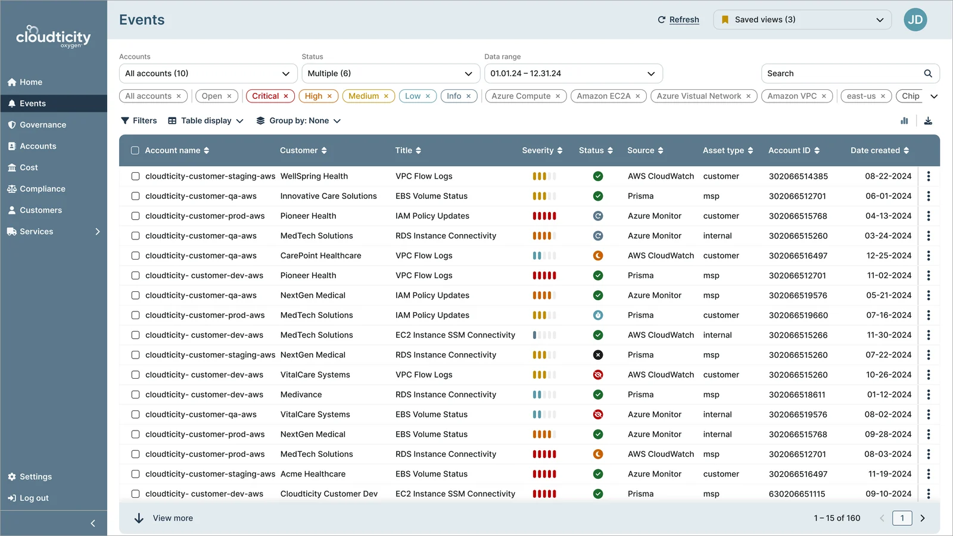Open the JD user avatar
Viewport: 953px width, 536px height.
915,20
